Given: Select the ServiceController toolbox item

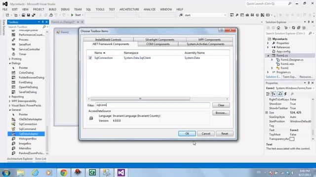Looking at the screenshot, I should coord(29,49).
